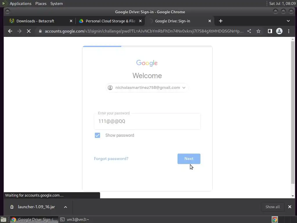Click the Welcome heading
The width and height of the screenshot is (297, 223).
click(x=147, y=76)
